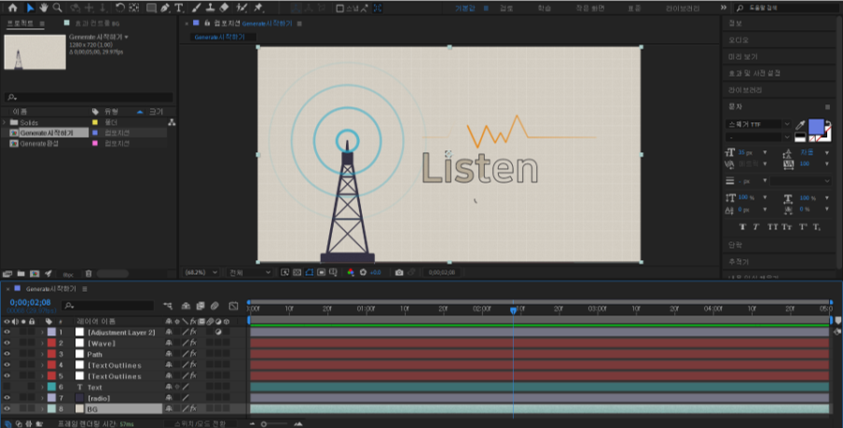Viewport: 843px width, 428px height.
Task: Create a new folder in Project panel
Action: [21, 274]
